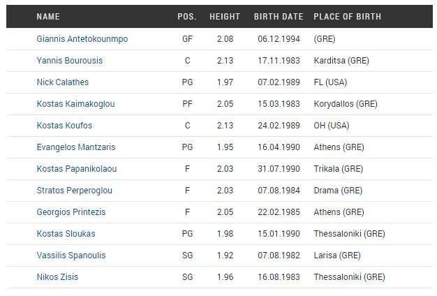Click the 1.92 height cell
The height and width of the screenshot is (296, 437).
point(225,256)
